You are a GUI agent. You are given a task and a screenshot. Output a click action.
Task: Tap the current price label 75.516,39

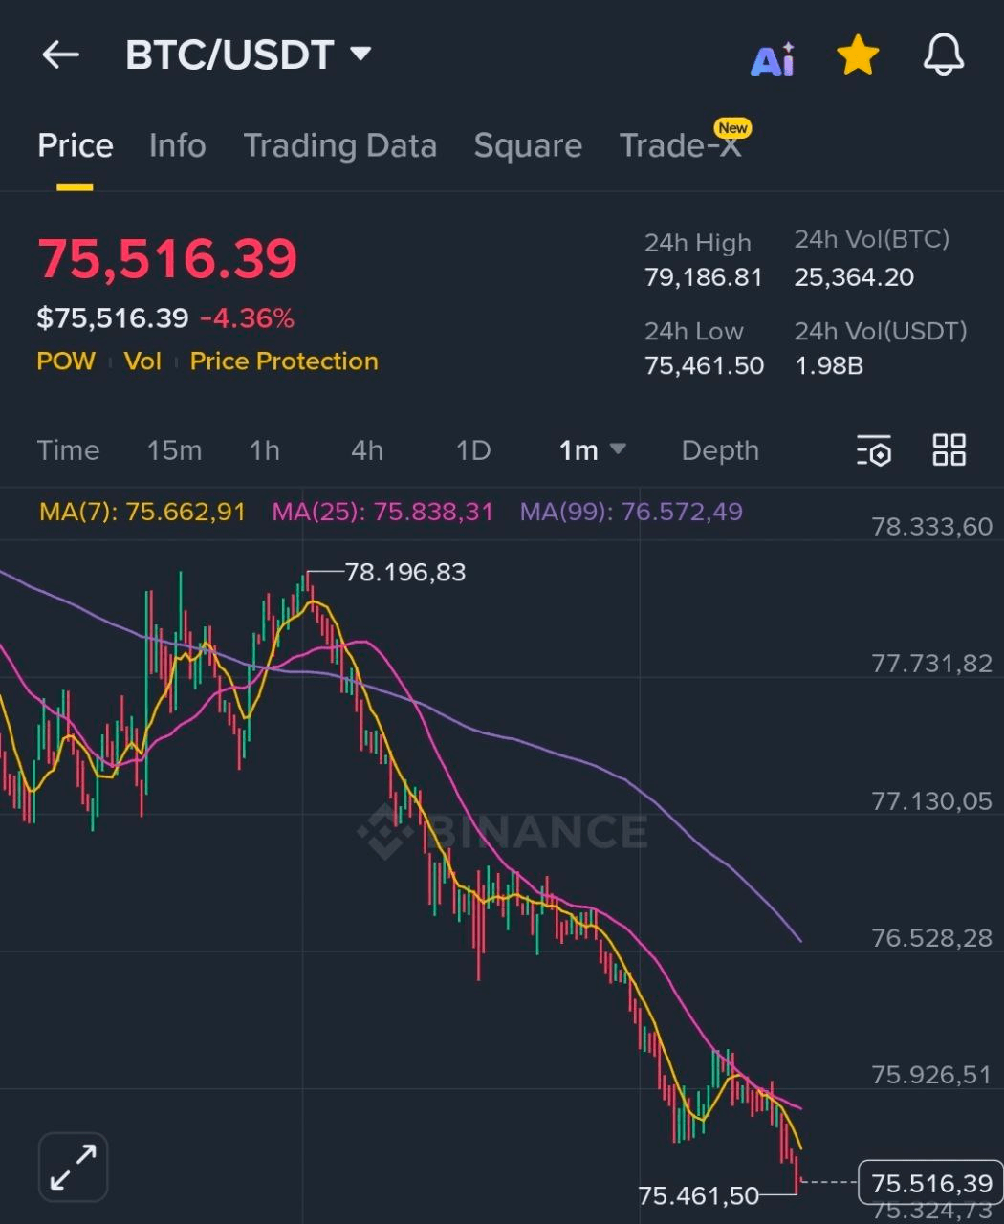click(x=931, y=1183)
